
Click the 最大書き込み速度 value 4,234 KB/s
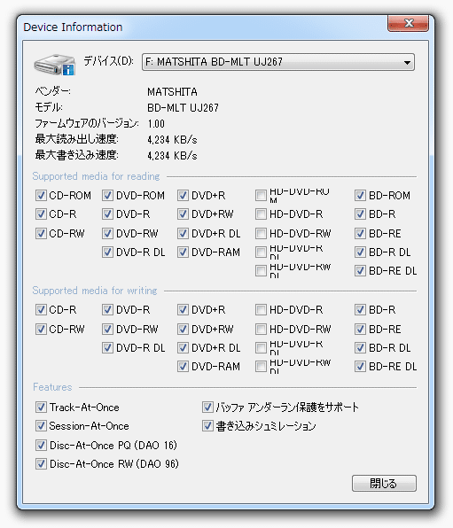pyautogui.click(x=172, y=156)
